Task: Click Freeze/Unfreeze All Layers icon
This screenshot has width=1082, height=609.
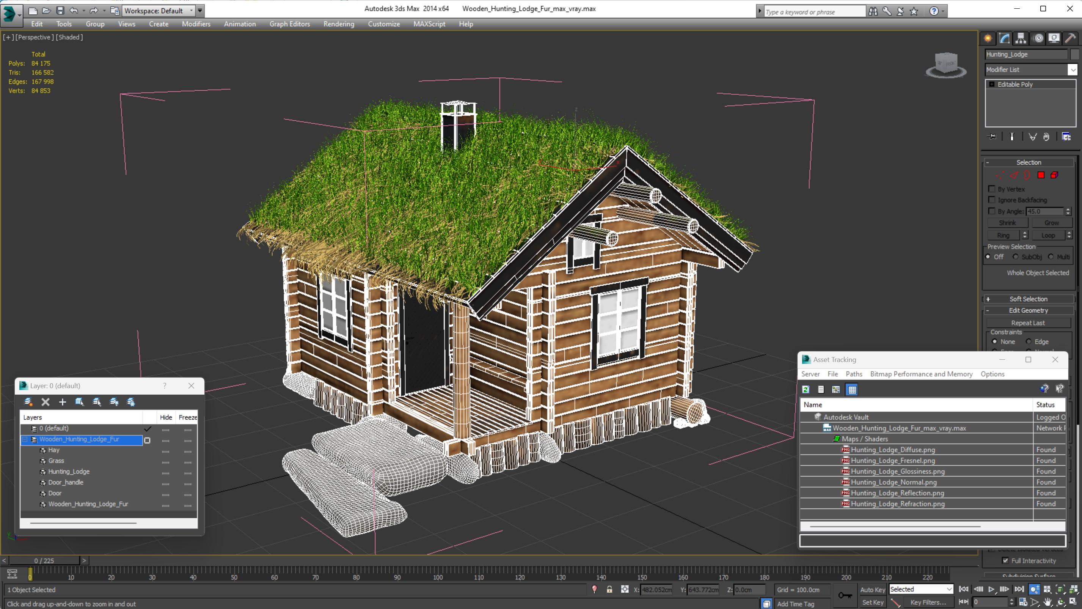Action: coord(131,402)
